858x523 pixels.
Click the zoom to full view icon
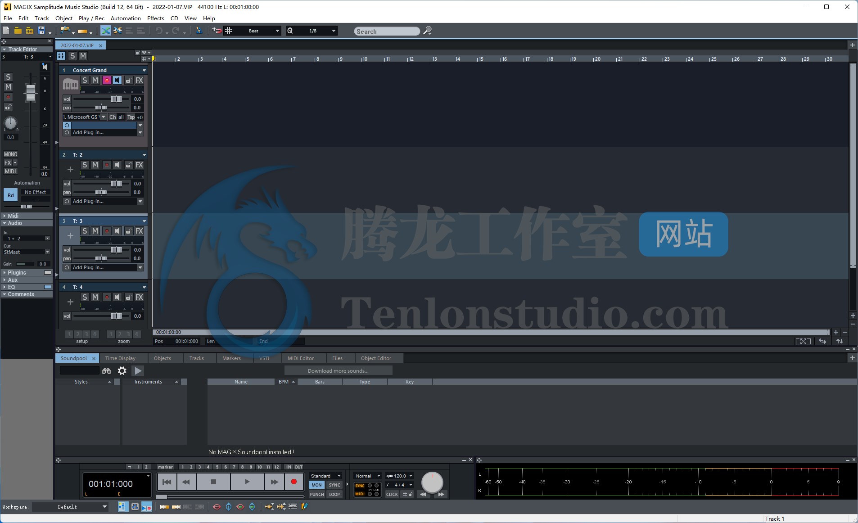(803, 341)
